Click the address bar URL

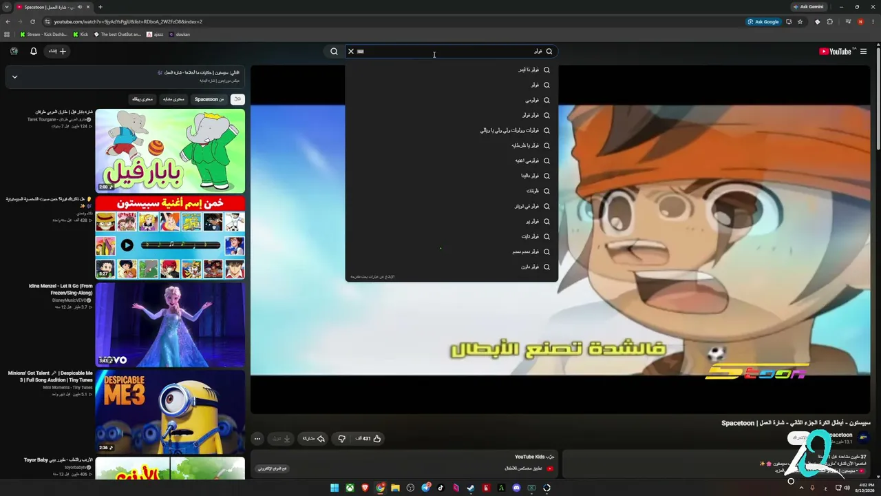pyautogui.click(x=128, y=21)
